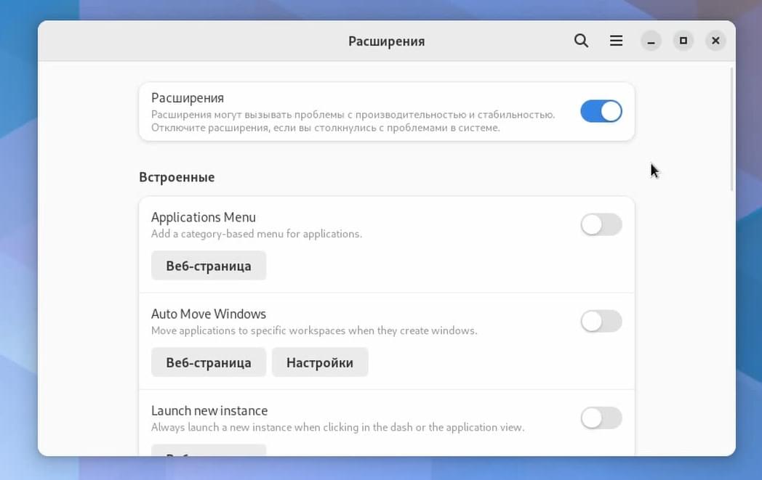Viewport: 762px width, 480px height.
Task: Open Настройки for Auto Move Windows
Action: pyautogui.click(x=320, y=362)
